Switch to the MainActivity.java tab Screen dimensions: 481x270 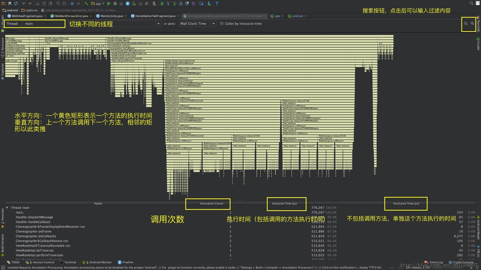tap(112, 16)
